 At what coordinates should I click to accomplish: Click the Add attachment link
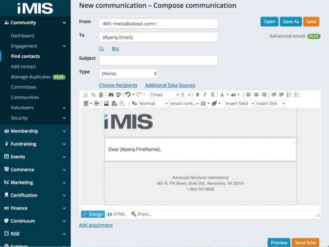(96, 225)
